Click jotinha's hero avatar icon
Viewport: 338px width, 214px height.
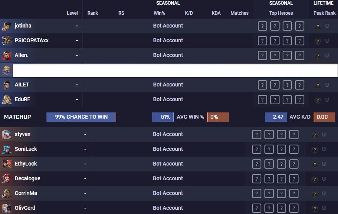(x=7, y=26)
